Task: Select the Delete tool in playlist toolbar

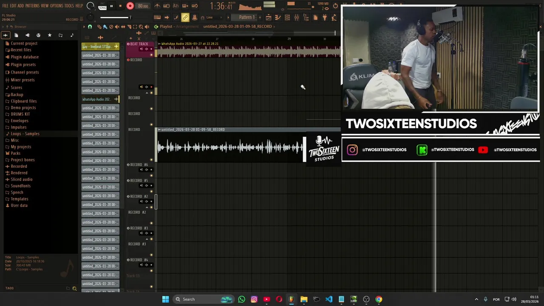Action: (111, 26)
